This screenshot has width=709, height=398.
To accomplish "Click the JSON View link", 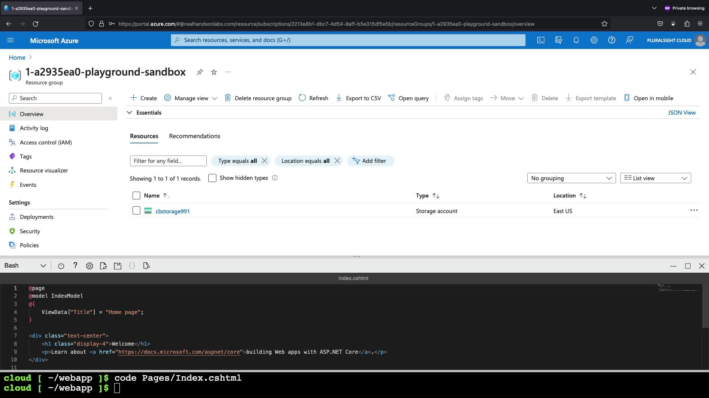I will [681, 112].
